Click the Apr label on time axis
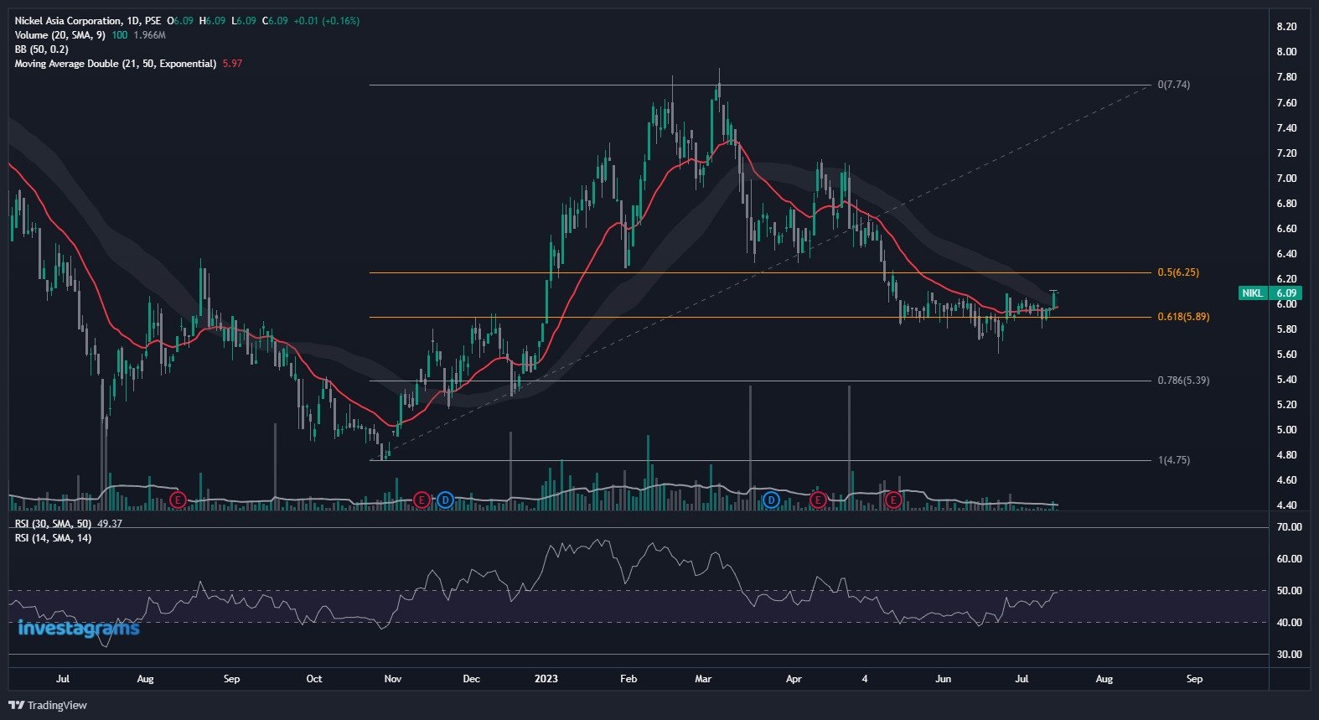Screen dimensions: 1319x720 pos(794,679)
